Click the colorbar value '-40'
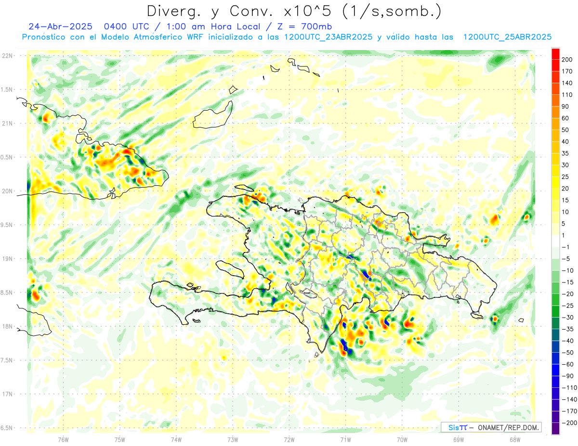 [567, 341]
